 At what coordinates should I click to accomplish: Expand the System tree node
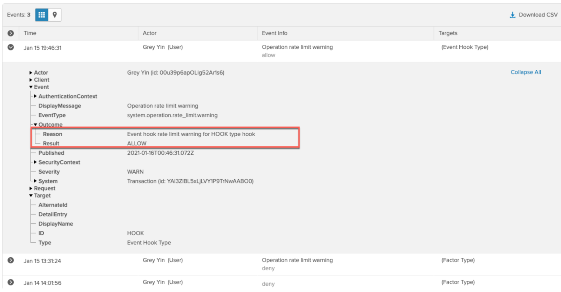(35, 181)
